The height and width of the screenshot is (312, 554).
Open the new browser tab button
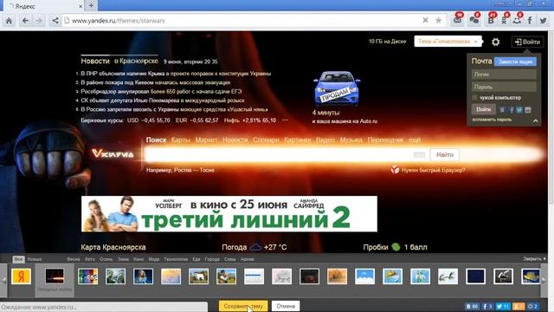coord(91,5)
